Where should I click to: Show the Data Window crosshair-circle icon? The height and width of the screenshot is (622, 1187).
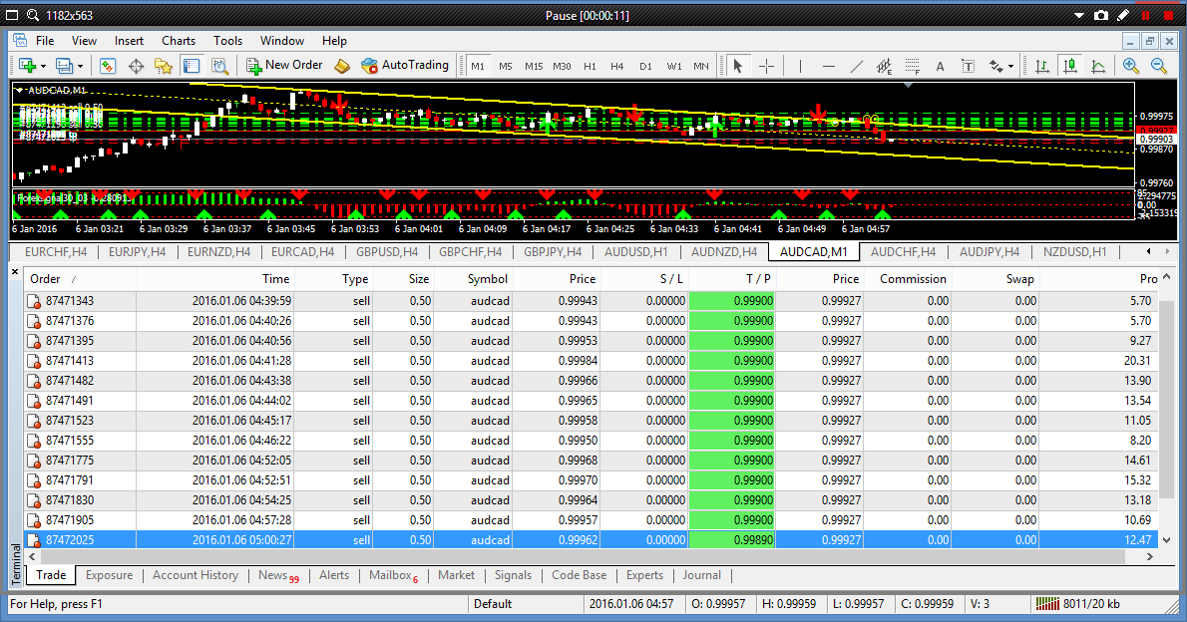point(137,66)
